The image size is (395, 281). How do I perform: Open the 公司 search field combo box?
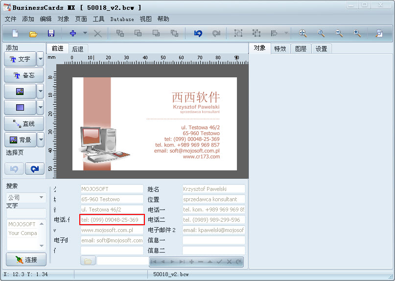[x=26, y=197]
